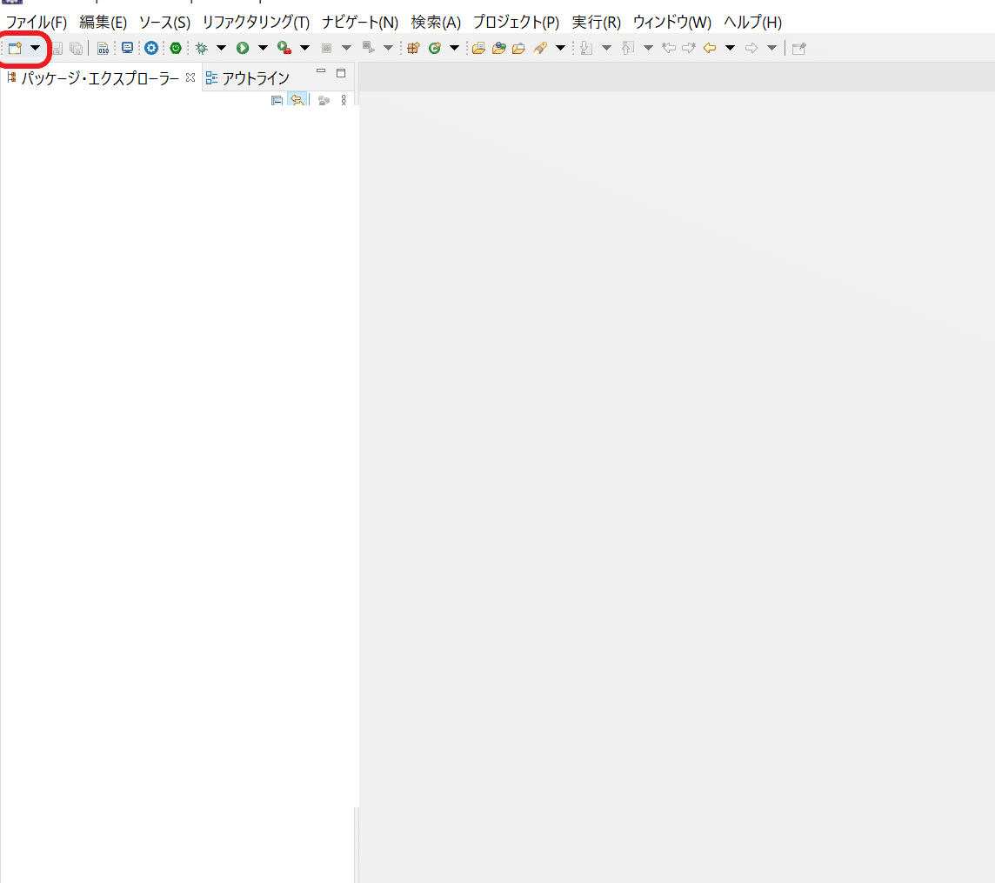Click the Collapse All icon in explorer
This screenshot has height=883, width=995.
click(277, 100)
